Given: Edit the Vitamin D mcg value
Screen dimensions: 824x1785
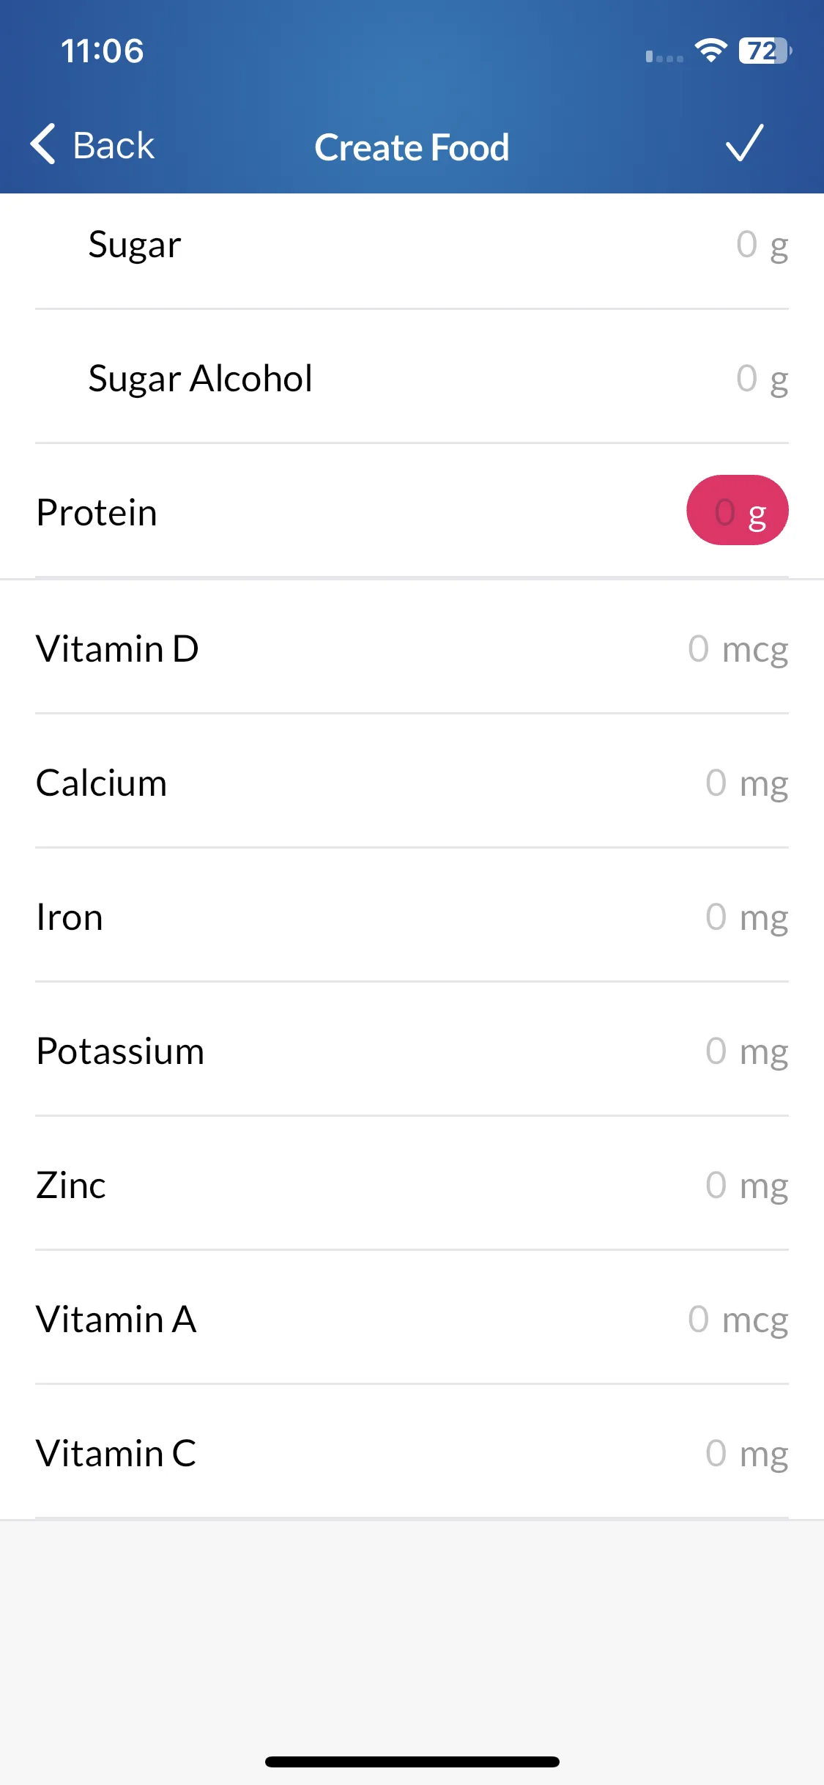Looking at the screenshot, I should (738, 649).
